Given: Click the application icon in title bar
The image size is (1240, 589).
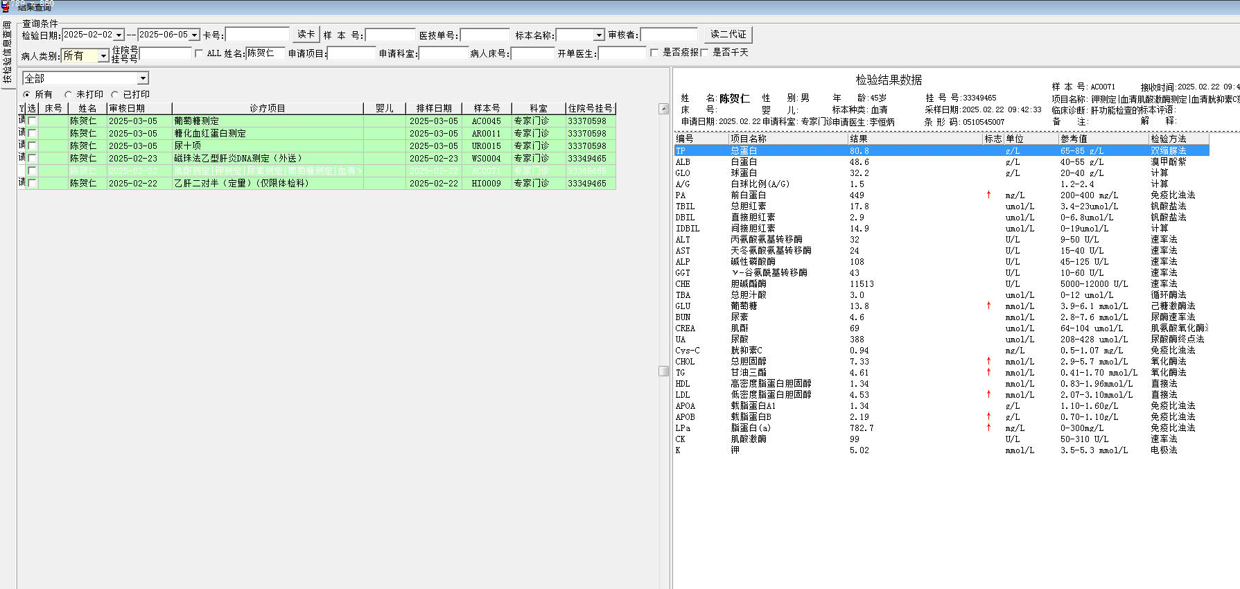Looking at the screenshot, I should (x=5, y=6).
